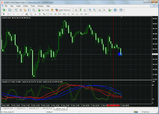
Task: Expand the Templates dropdown arrow
Action: (x=123, y=10)
